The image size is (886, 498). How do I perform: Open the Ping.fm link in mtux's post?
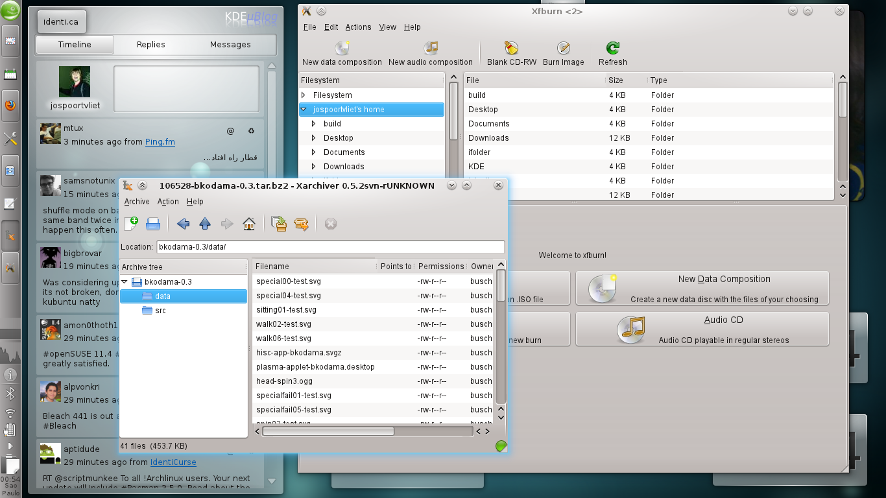(x=160, y=141)
